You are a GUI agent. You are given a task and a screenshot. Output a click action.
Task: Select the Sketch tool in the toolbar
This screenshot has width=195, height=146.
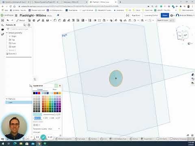[21, 20]
